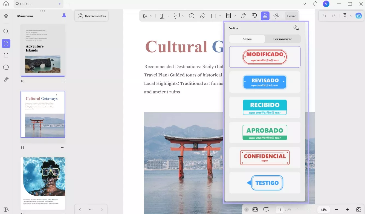Expand comment box options dropdown
The image size is (365, 214).
pos(183,16)
